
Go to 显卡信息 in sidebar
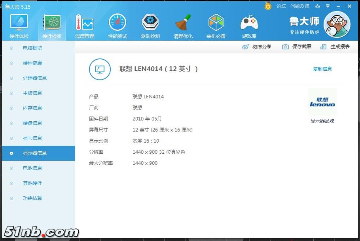point(32,138)
